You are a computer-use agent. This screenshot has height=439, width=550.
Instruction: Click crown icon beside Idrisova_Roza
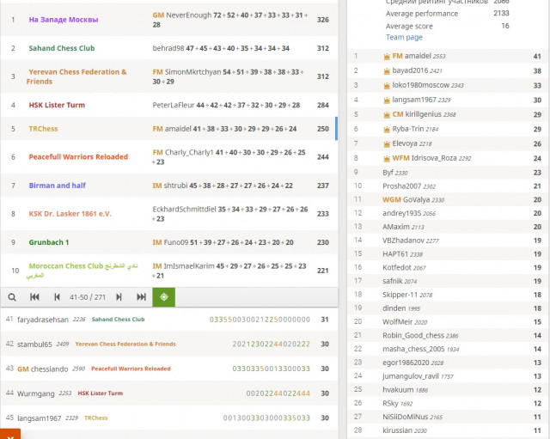pyautogui.click(x=387, y=158)
